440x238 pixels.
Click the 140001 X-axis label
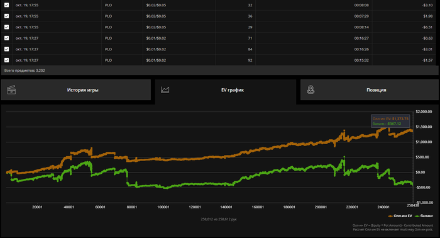pyautogui.click(x=226, y=207)
